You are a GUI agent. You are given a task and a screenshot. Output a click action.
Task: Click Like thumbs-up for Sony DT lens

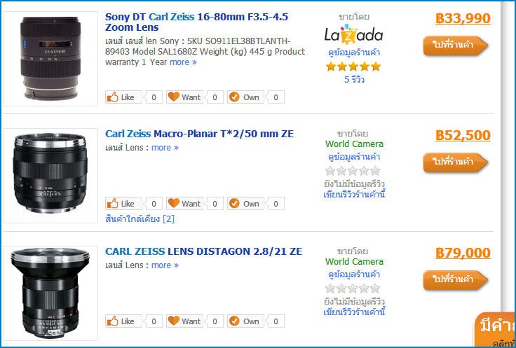tap(121, 97)
